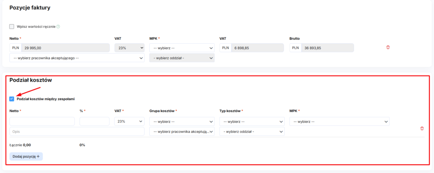Select accepting employee in cost split row

(182, 131)
